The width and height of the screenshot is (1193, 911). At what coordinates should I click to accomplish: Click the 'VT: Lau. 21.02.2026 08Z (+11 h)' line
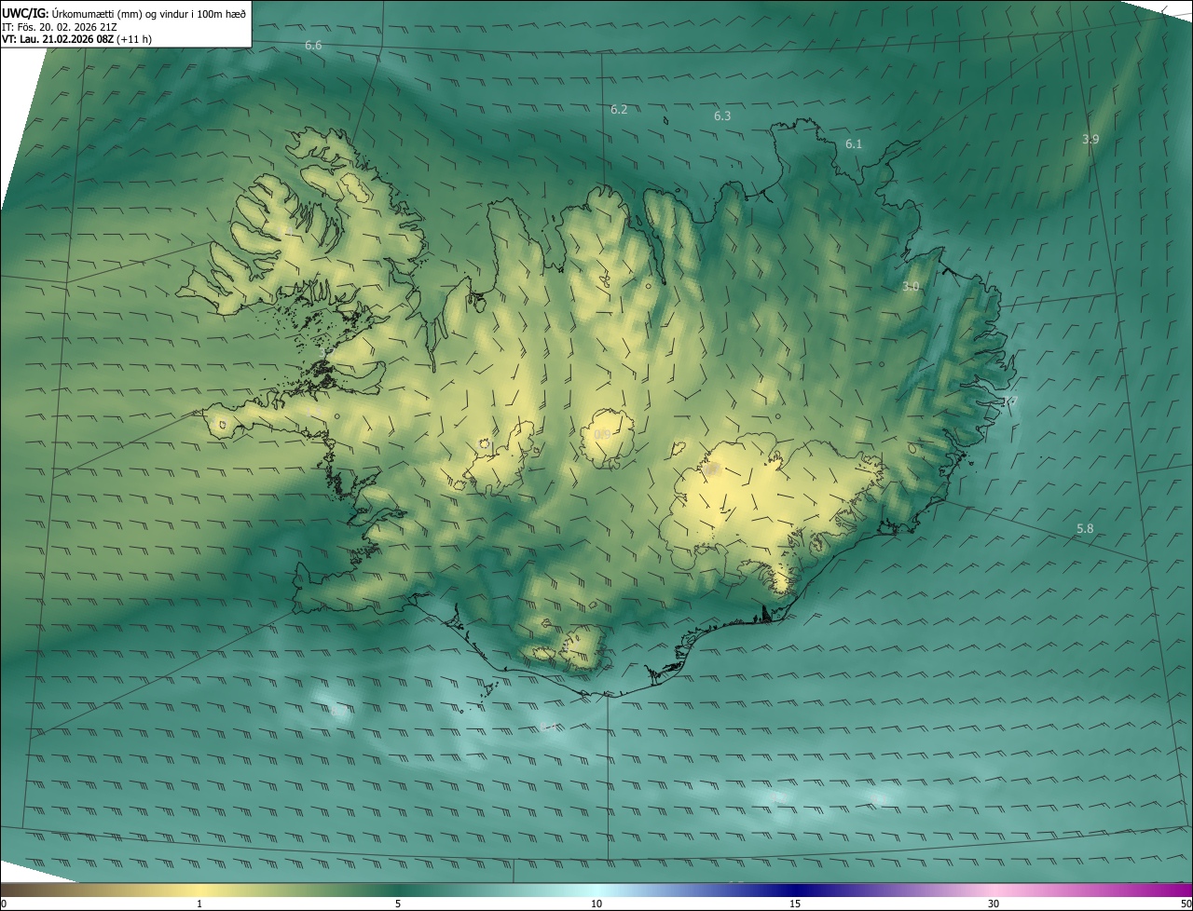point(77,39)
